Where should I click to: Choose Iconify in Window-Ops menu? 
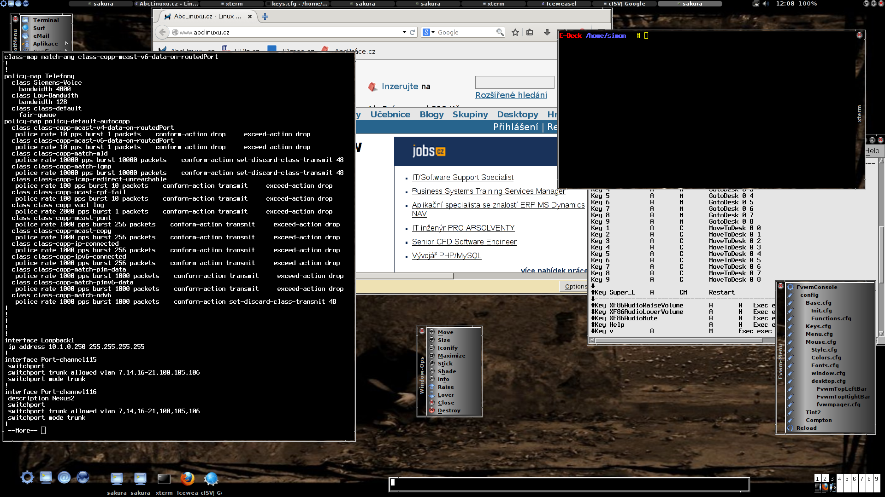click(x=448, y=348)
